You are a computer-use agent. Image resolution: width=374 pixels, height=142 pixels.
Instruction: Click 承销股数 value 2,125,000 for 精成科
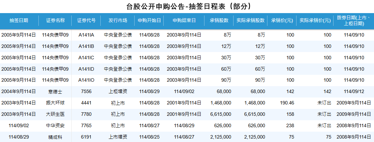pyautogui.click(x=221, y=137)
